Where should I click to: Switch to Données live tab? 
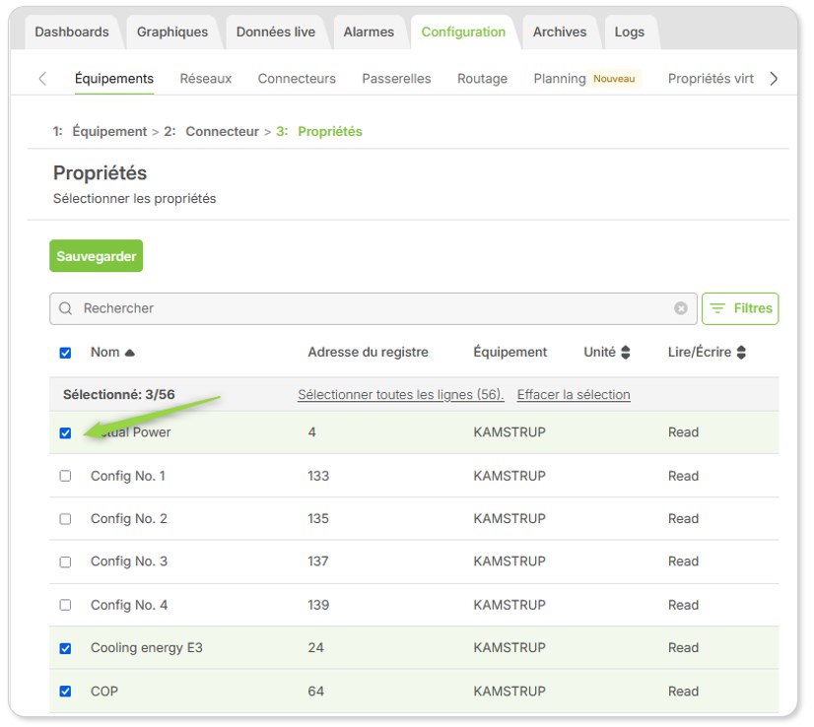coord(276,33)
